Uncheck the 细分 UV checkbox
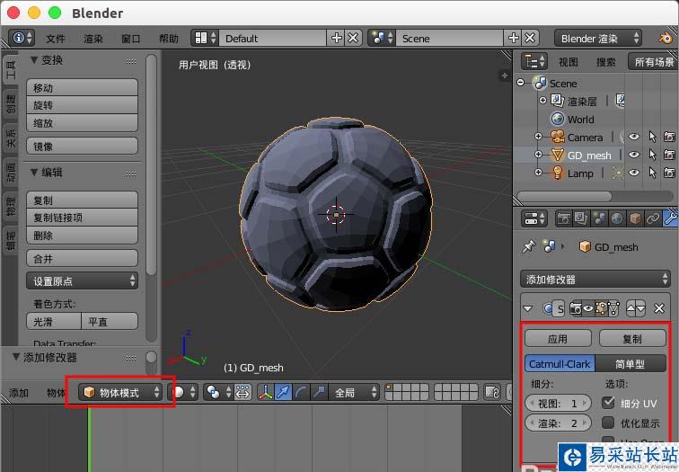 point(608,404)
